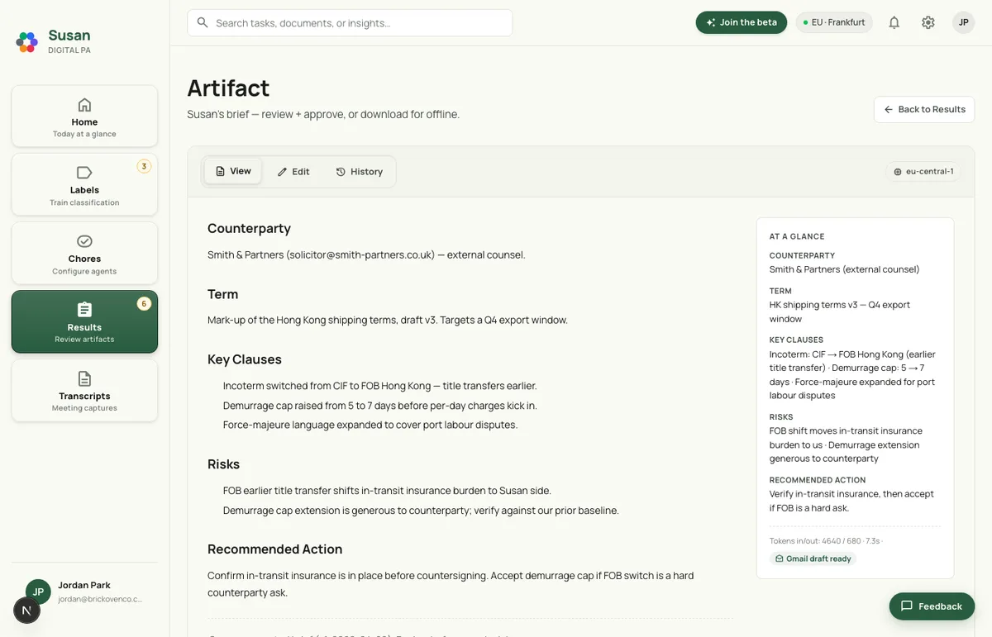This screenshot has height=637, width=992.
Task: Click the Key Clauses heading
Action: (x=245, y=359)
